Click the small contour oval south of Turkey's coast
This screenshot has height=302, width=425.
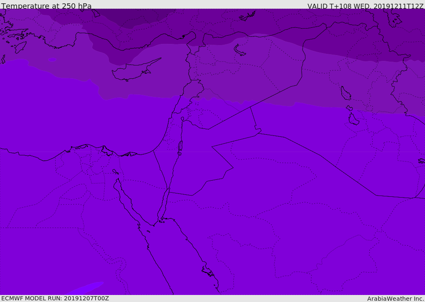tap(52, 60)
